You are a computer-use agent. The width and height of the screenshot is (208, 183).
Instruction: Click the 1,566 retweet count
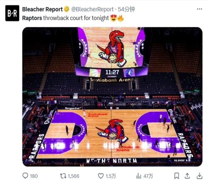click(74, 176)
